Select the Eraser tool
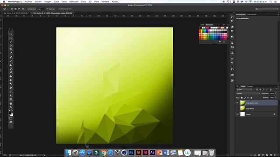The width and height of the screenshot is (280, 157). tap(10, 72)
